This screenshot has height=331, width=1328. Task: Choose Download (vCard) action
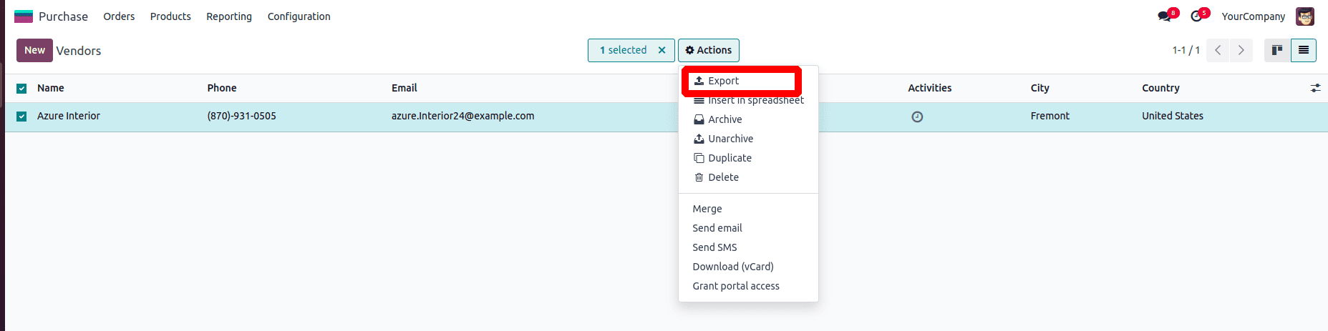tap(748, 267)
